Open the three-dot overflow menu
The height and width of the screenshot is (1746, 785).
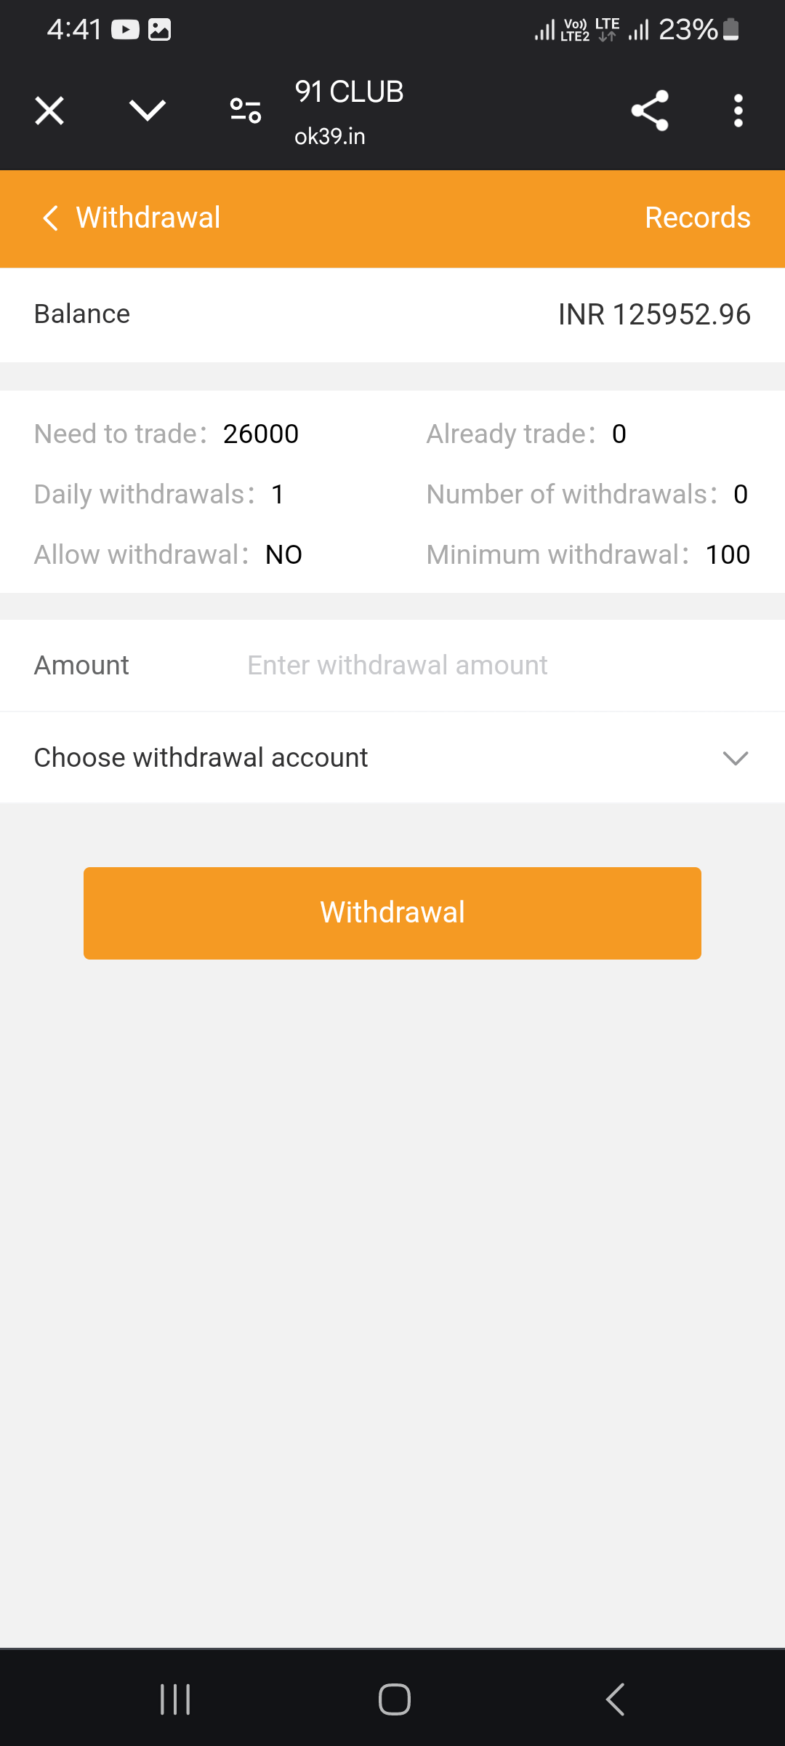(x=738, y=111)
